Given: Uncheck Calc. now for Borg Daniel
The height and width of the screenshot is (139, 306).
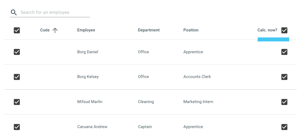Looking at the screenshot, I should pyautogui.click(x=284, y=52).
